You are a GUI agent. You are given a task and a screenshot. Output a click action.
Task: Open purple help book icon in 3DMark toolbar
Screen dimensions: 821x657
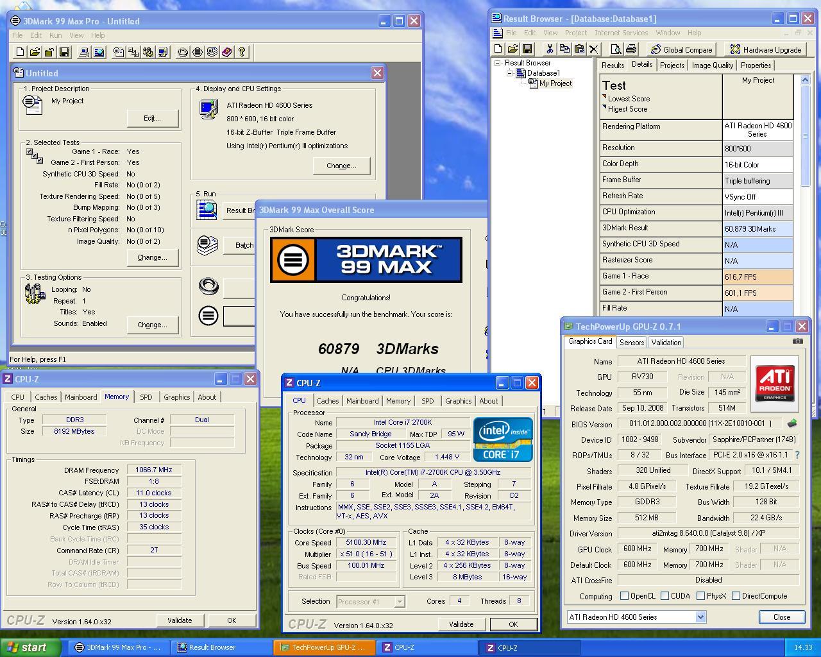[227, 52]
